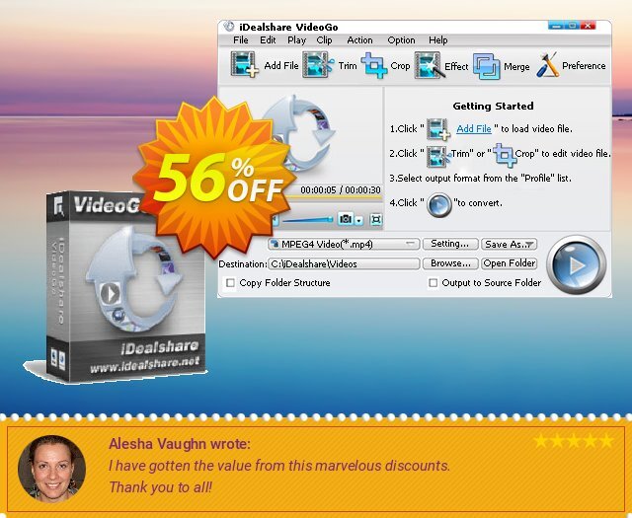Close the iDealshare VideoGo window
This screenshot has height=518, width=632.
(589, 26)
